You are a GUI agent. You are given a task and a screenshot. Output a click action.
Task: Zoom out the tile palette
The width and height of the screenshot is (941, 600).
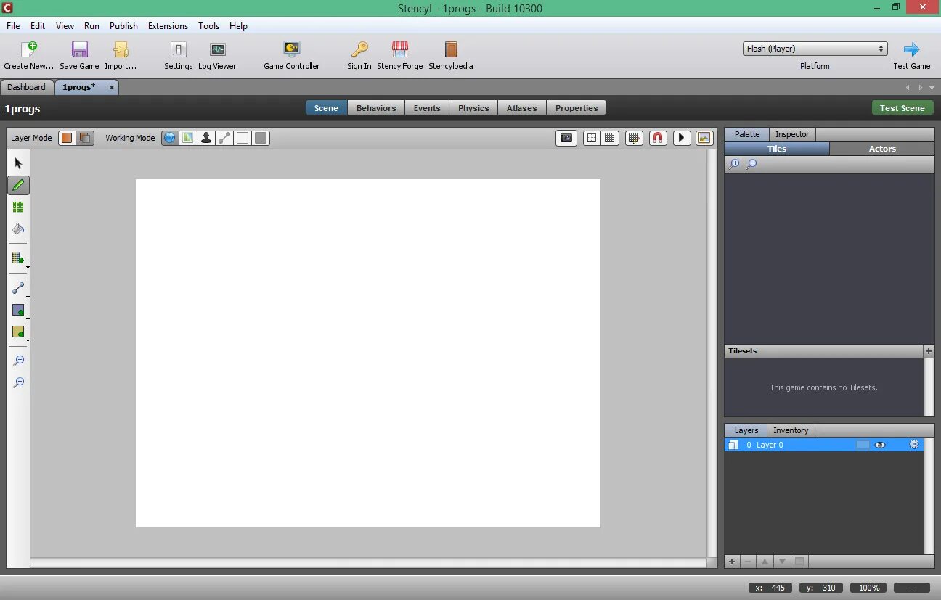(x=751, y=165)
